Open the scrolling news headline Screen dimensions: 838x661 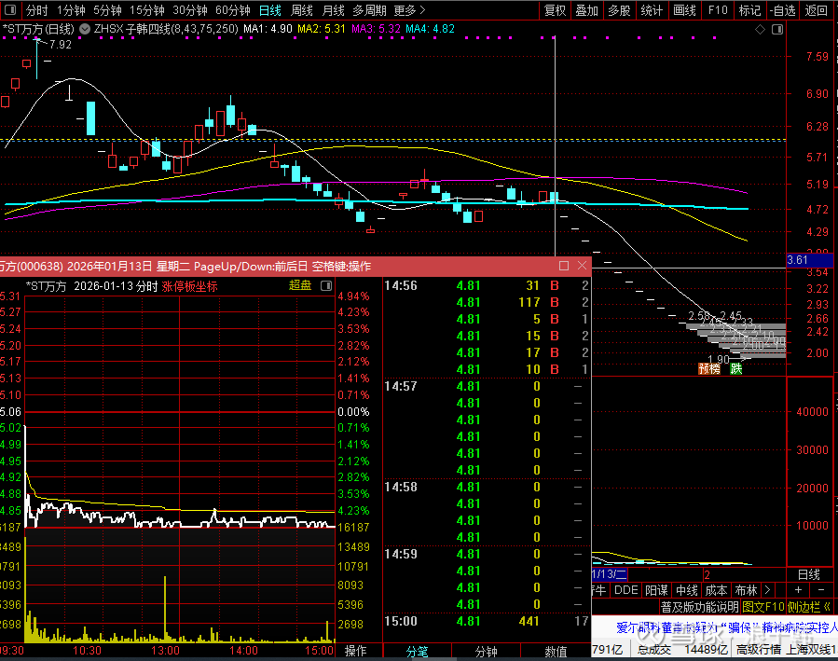coord(727,627)
